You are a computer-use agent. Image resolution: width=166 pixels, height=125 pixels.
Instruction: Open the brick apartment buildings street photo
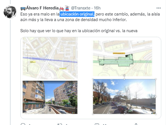[50, 97]
